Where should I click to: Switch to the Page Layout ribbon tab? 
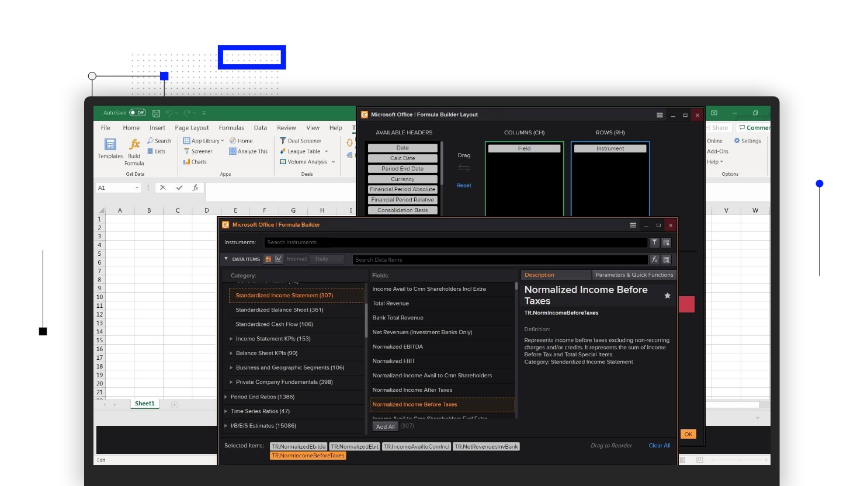(x=192, y=128)
